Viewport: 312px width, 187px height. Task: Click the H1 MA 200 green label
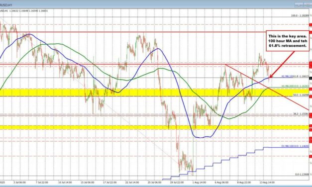click(295, 86)
